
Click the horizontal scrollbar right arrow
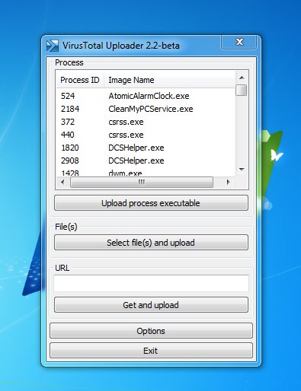point(228,182)
